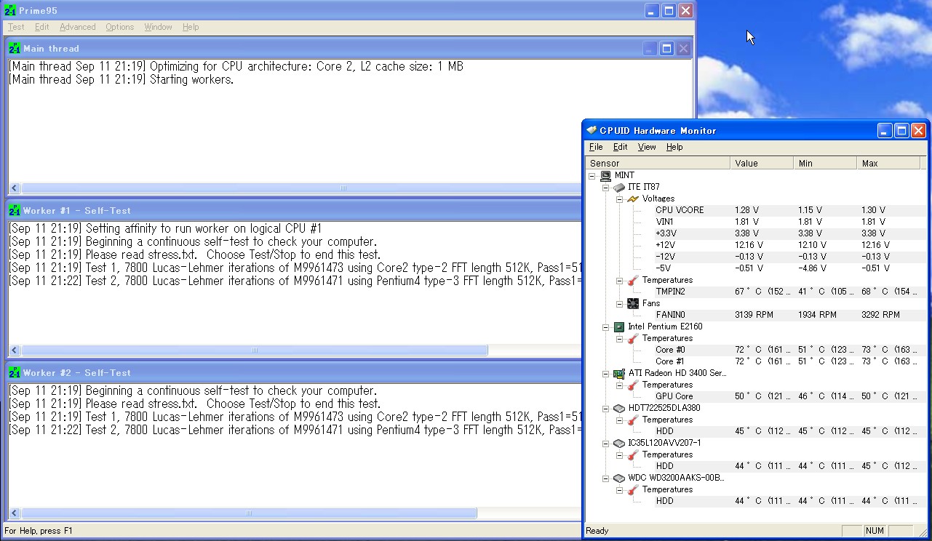Click the Voltages lightning icon

tap(632, 199)
